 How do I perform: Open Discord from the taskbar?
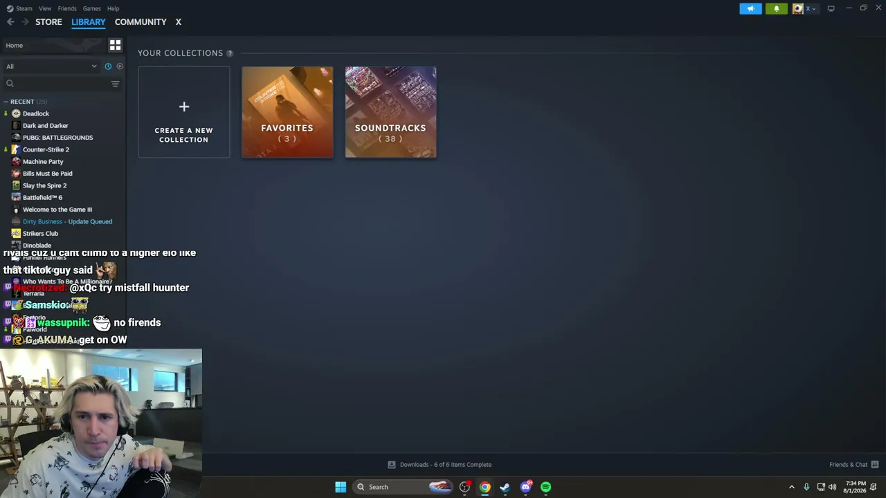click(x=525, y=487)
